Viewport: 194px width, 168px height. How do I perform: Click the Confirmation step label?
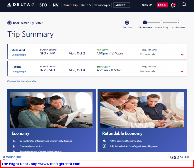coord(178,27)
